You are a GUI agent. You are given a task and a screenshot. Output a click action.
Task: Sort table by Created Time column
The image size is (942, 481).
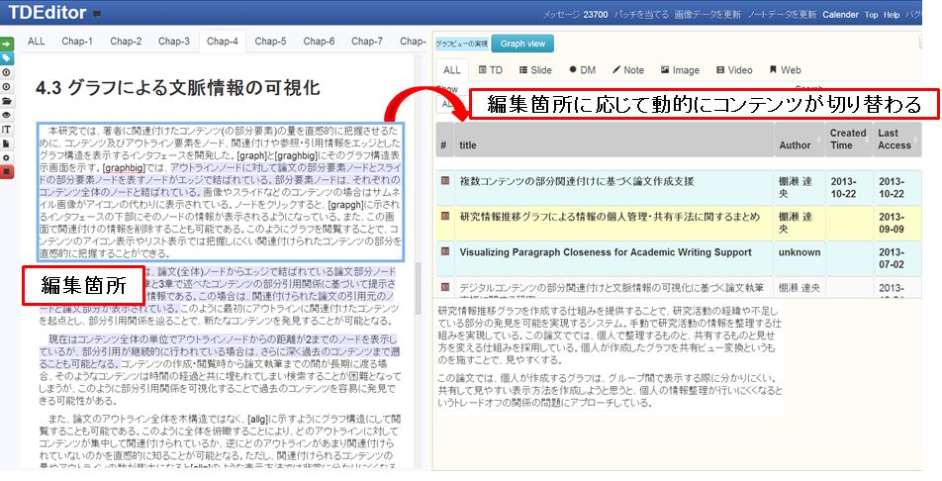tap(847, 140)
